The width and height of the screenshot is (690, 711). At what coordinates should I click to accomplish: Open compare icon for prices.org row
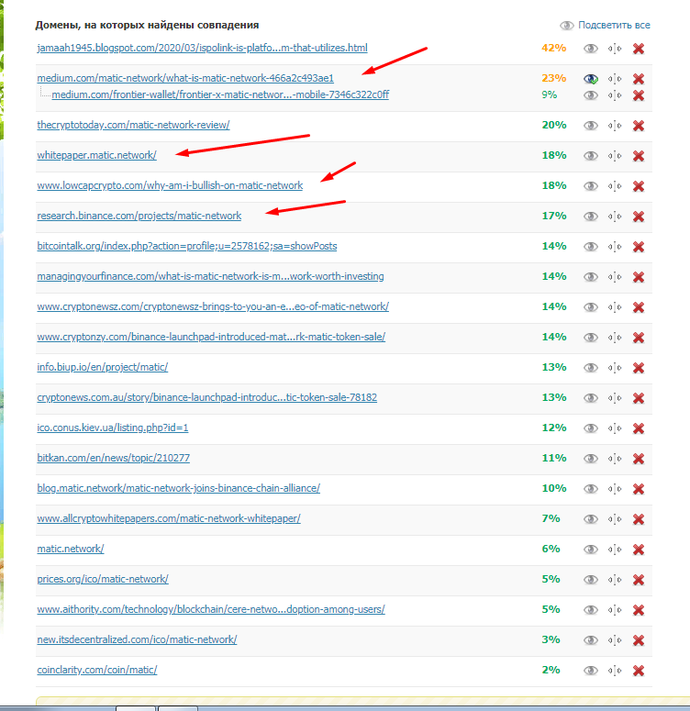coord(615,580)
